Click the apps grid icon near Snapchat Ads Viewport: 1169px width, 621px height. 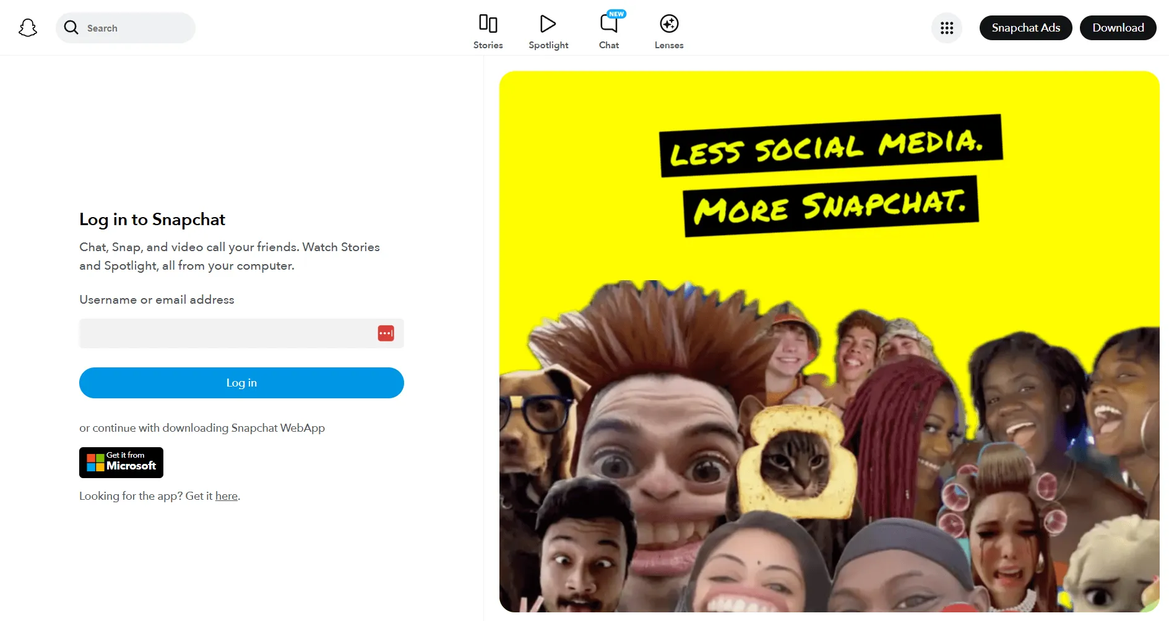(946, 28)
